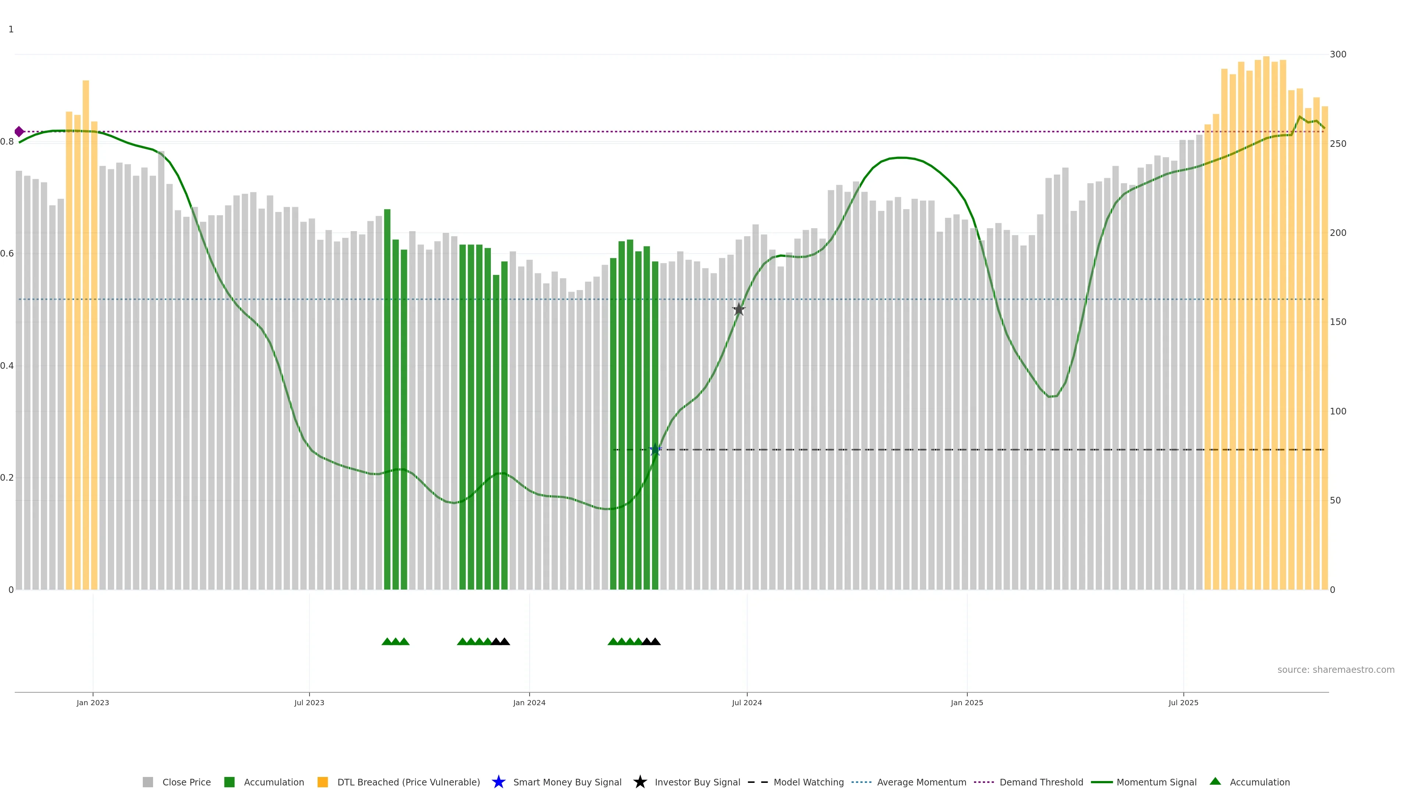Click the blue Smart Money Buy Signal star on chart
The width and height of the screenshot is (1413, 795).
[x=655, y=449]
